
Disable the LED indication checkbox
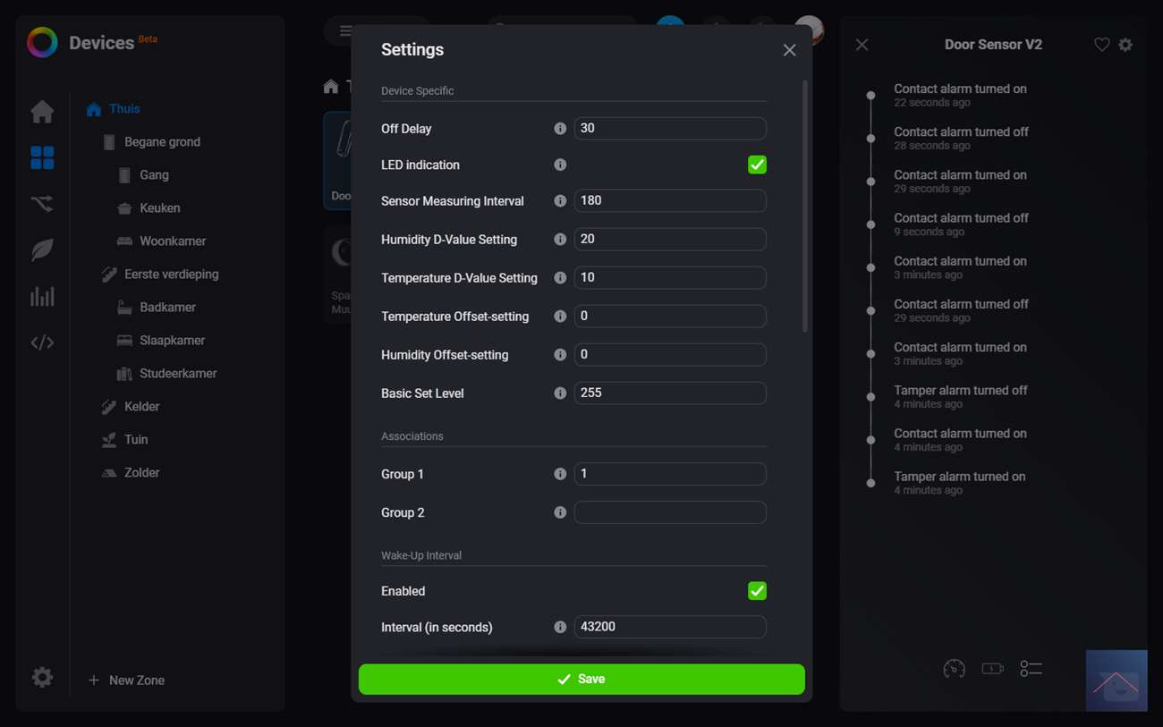point(757,165)
